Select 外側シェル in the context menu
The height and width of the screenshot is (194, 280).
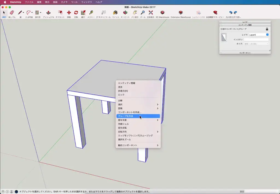point(138,124)
